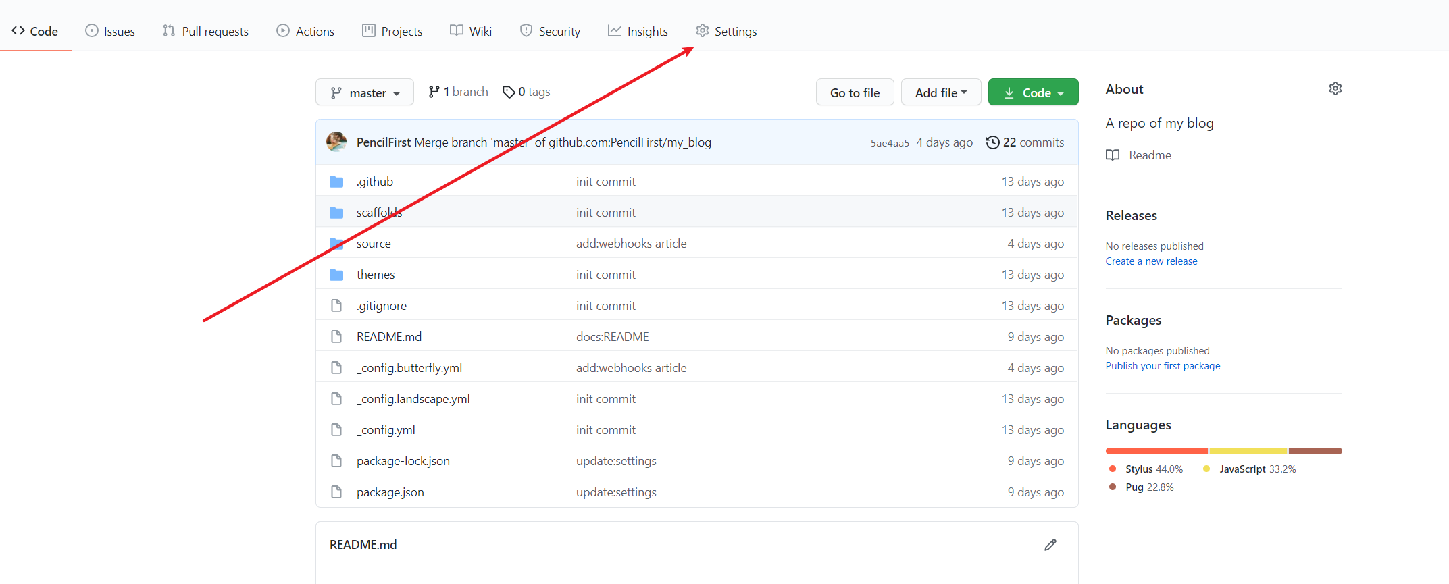
Task: Open the 22 commits history
Action: pyautogui.click(x=1025, y=142)
